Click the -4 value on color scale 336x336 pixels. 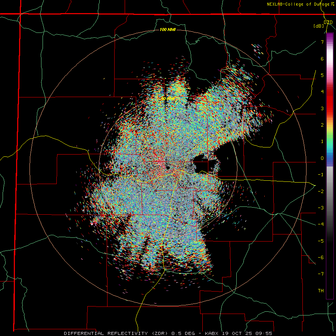(321, 224)
